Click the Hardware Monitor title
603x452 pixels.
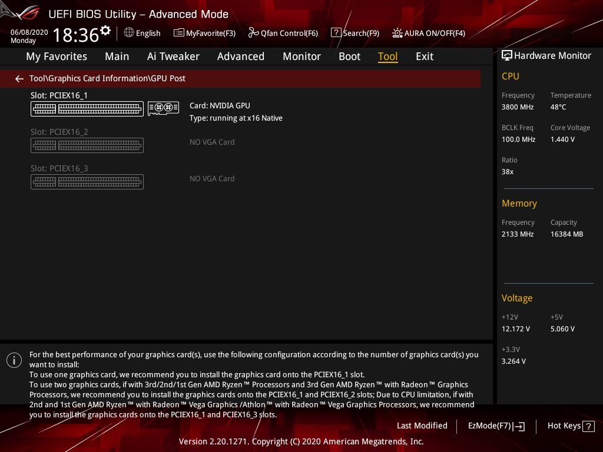[x=552, y=56]
